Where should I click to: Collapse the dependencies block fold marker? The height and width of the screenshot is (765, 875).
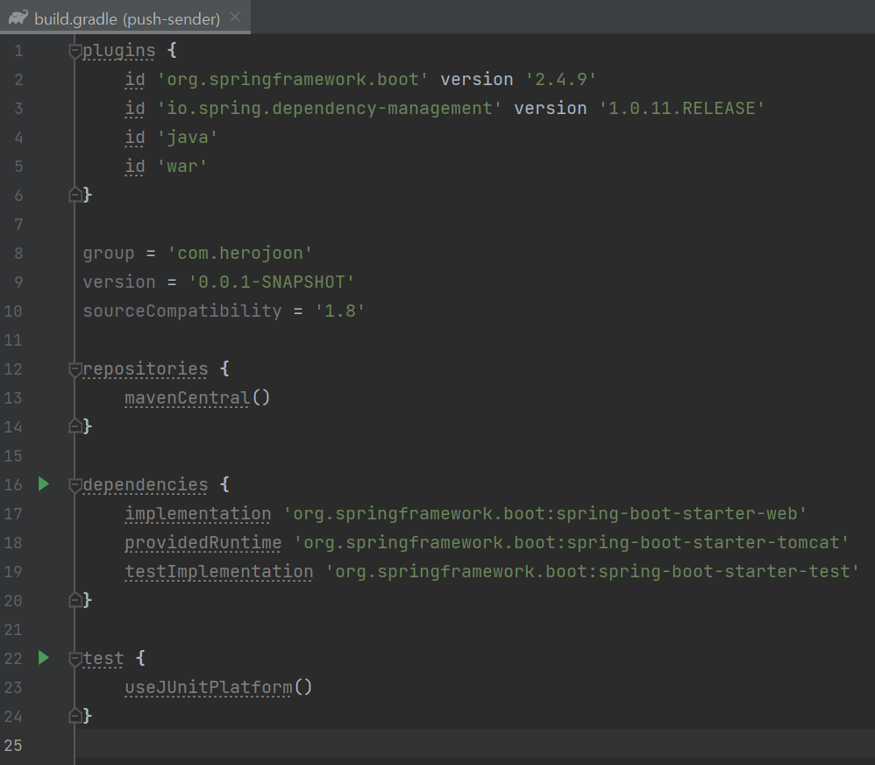coord(75,484)
